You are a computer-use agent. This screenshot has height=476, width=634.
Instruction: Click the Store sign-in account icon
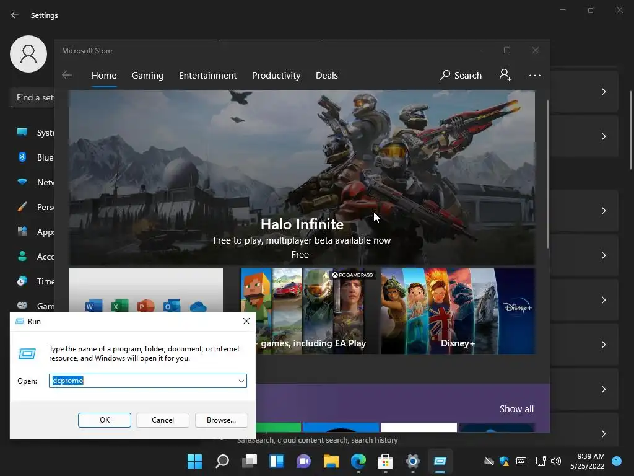pos(505,75)
